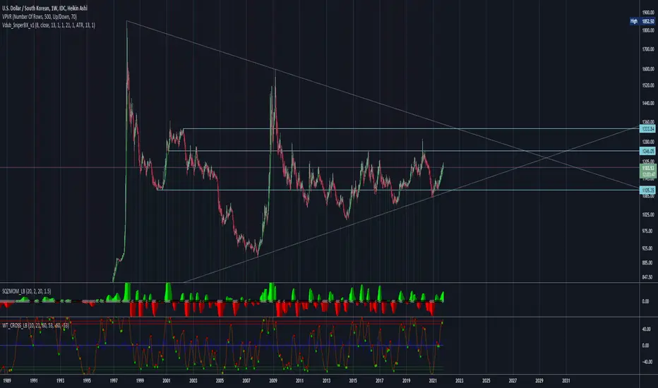Click 925.00 on the price scale

pyautogui.click(x=648, y=249)
